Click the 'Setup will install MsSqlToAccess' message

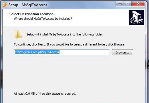pyautogui.click(x=65, y=34)
